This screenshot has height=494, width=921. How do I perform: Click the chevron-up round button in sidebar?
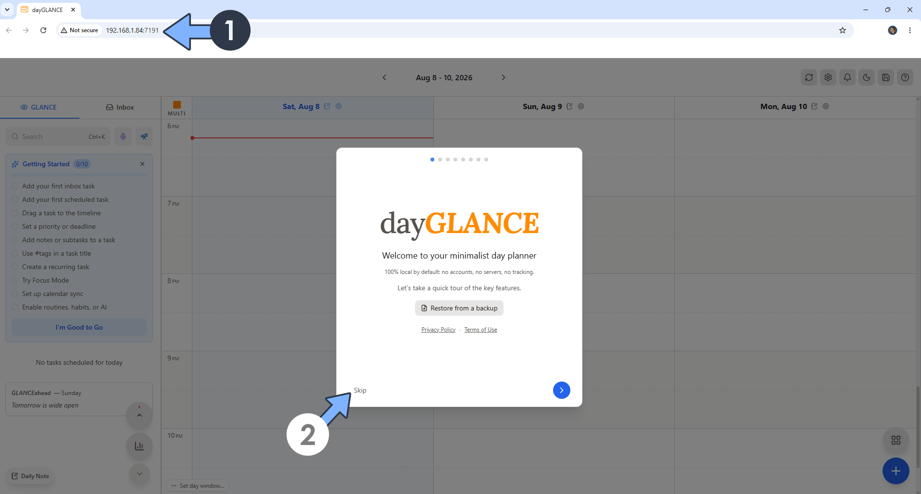pos(139,415)
